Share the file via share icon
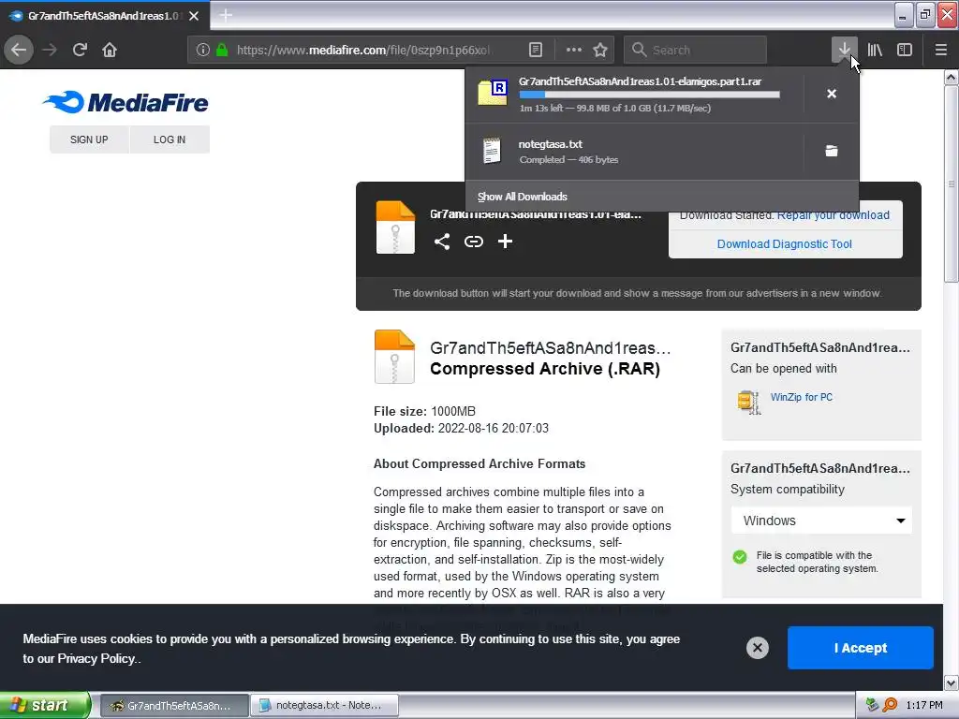 (442, 242)
